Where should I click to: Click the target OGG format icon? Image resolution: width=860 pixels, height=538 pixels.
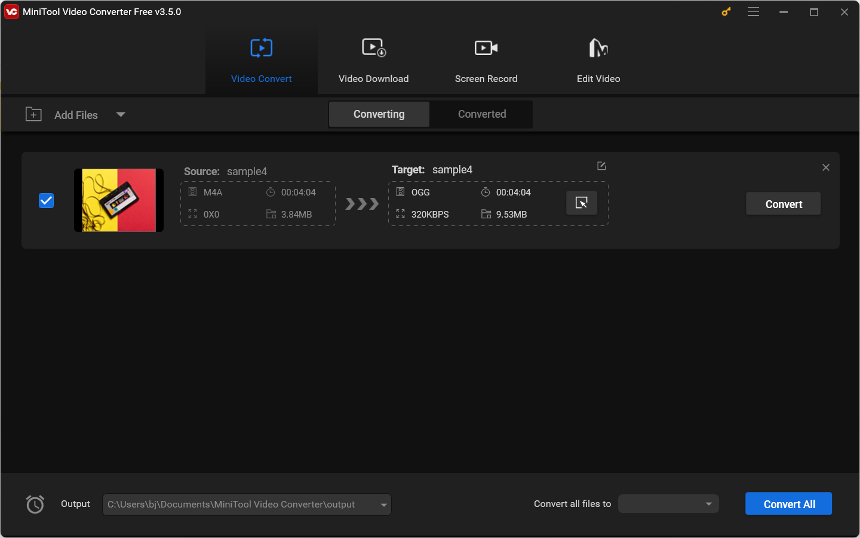tap(400, 192)
